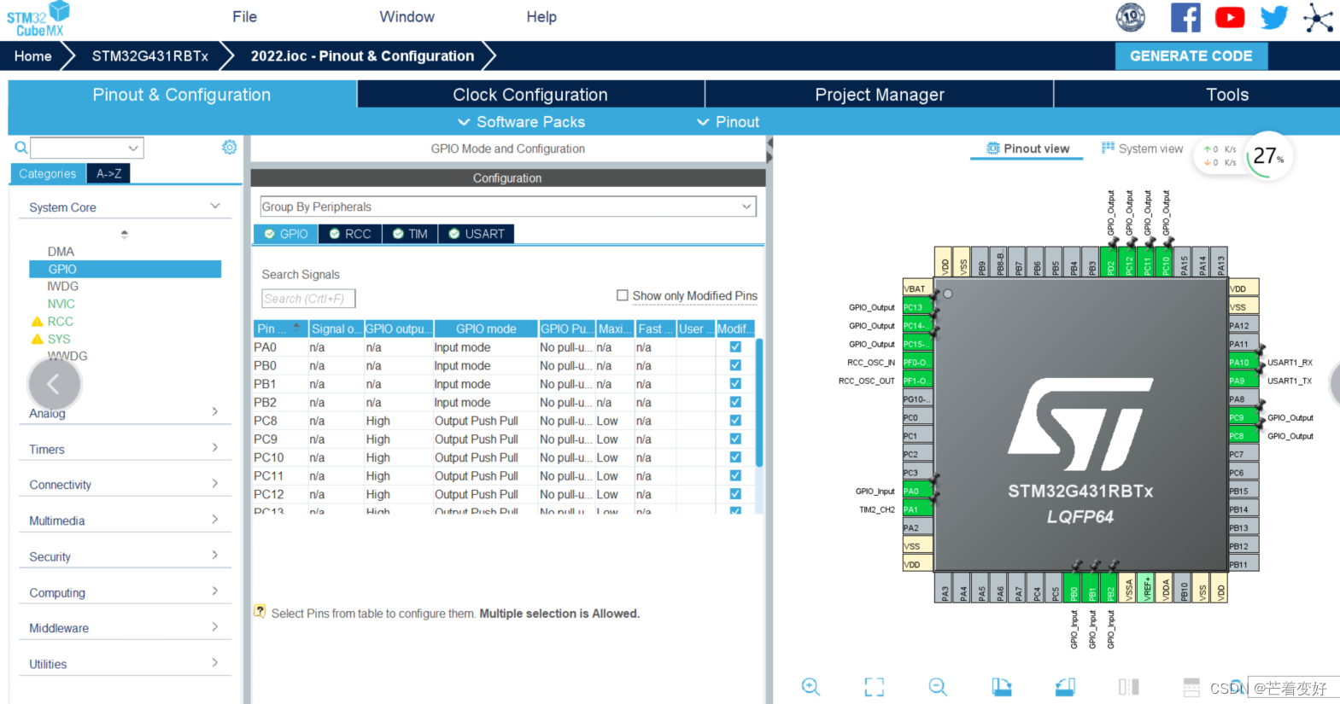
Task: Click the SYS warning triangle icon
Action: tap(37, 339)
